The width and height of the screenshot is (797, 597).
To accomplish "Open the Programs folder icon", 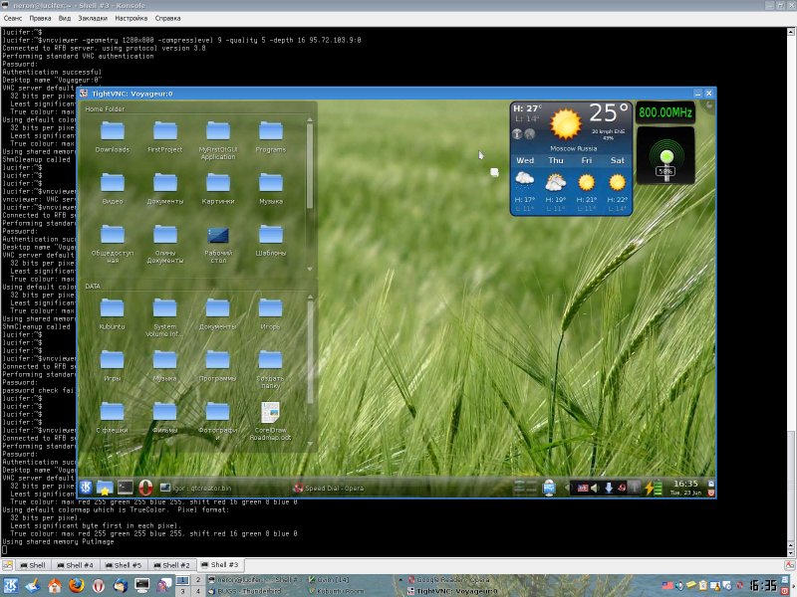I will (x=270, y=131).
